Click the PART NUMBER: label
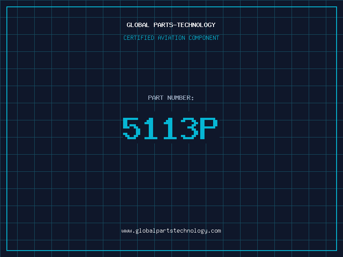 coord(171,98)
